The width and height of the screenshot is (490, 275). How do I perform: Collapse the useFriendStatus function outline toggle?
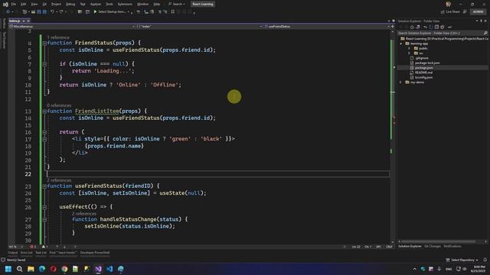tap(44, 186)
